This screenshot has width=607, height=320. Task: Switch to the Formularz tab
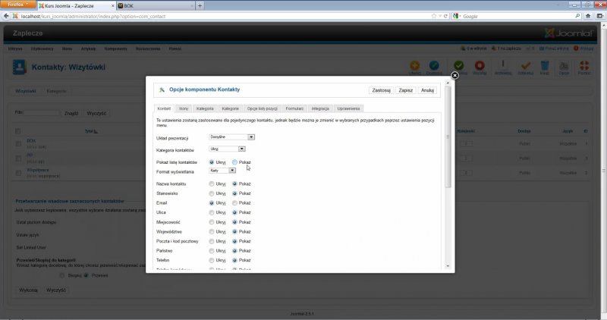294,108
